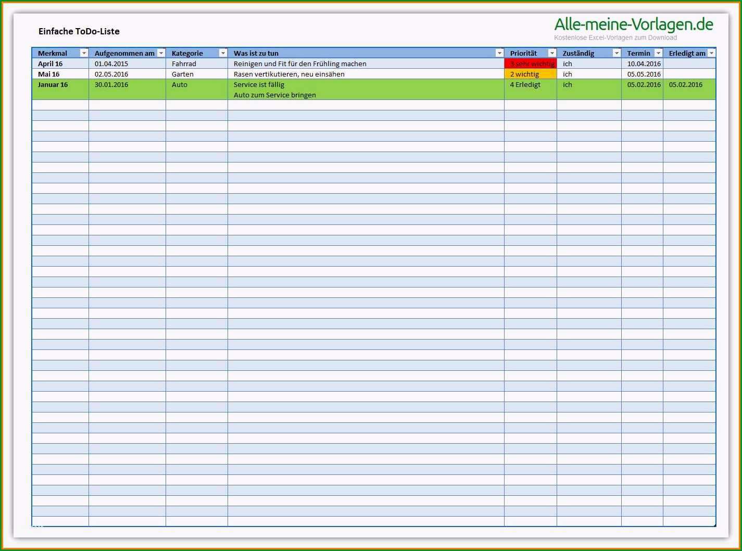
Task: Select the Aufgenommen am header cell
Action: click(x=127, y=53)
